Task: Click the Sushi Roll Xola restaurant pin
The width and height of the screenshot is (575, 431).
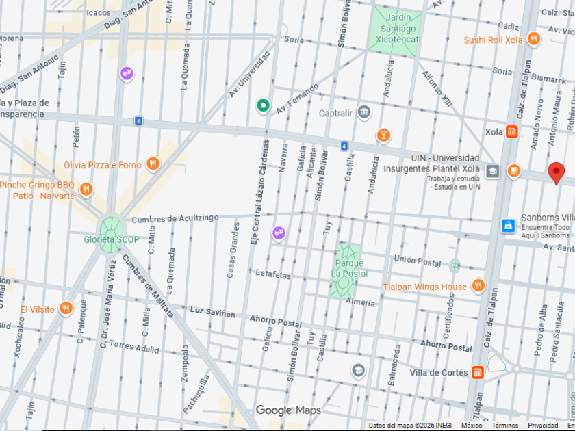Action: [533, 38]
